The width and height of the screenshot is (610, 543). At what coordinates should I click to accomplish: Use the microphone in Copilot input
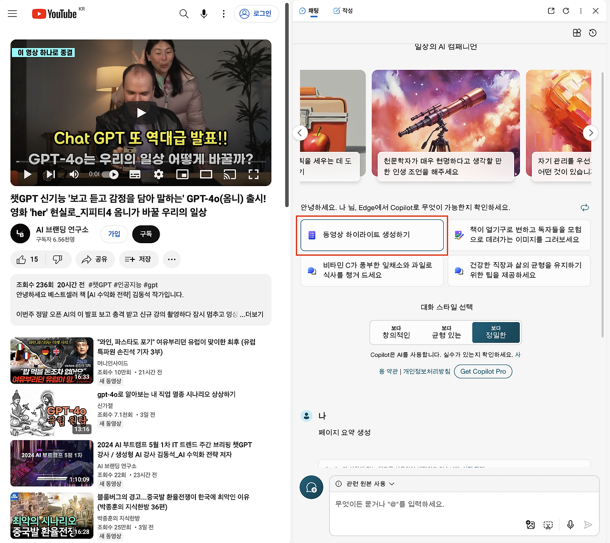pos(570,524)
